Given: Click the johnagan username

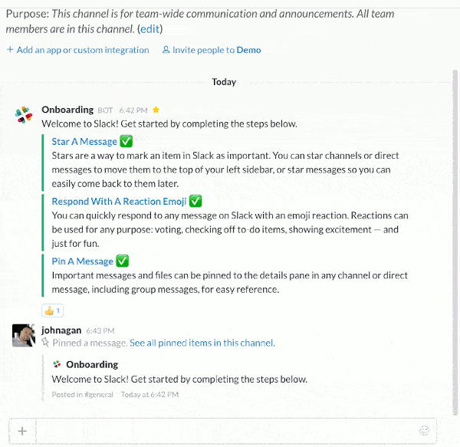Looking at the screenshot, I should (x=61, y=330).
